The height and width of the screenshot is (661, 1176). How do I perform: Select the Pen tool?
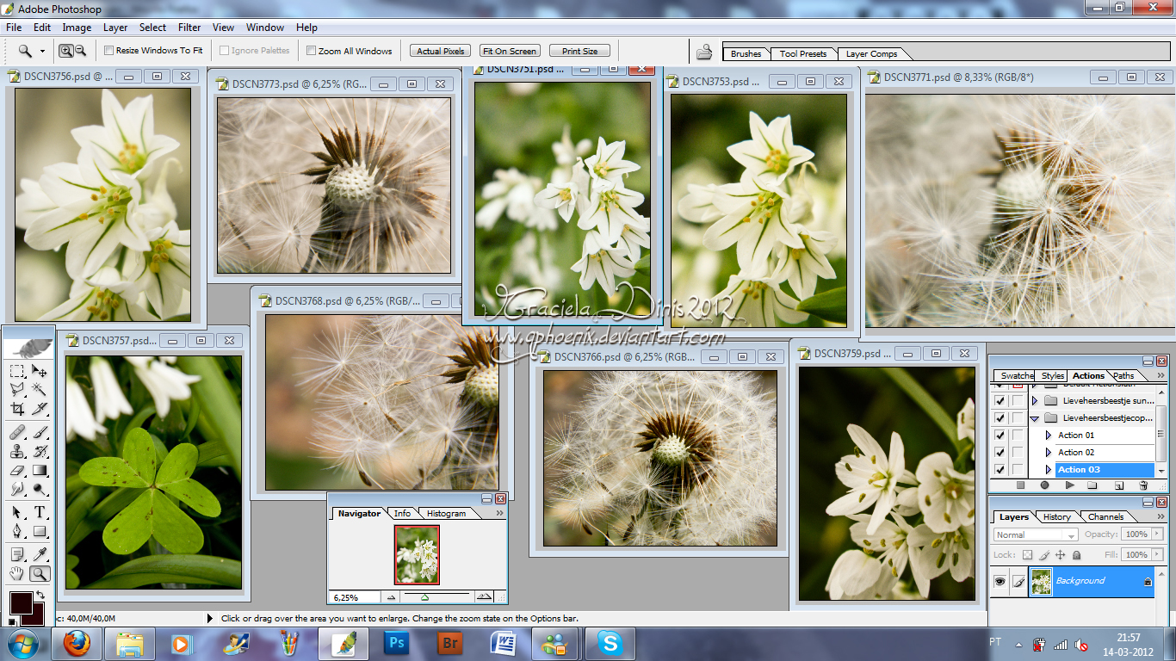(17, 531)
